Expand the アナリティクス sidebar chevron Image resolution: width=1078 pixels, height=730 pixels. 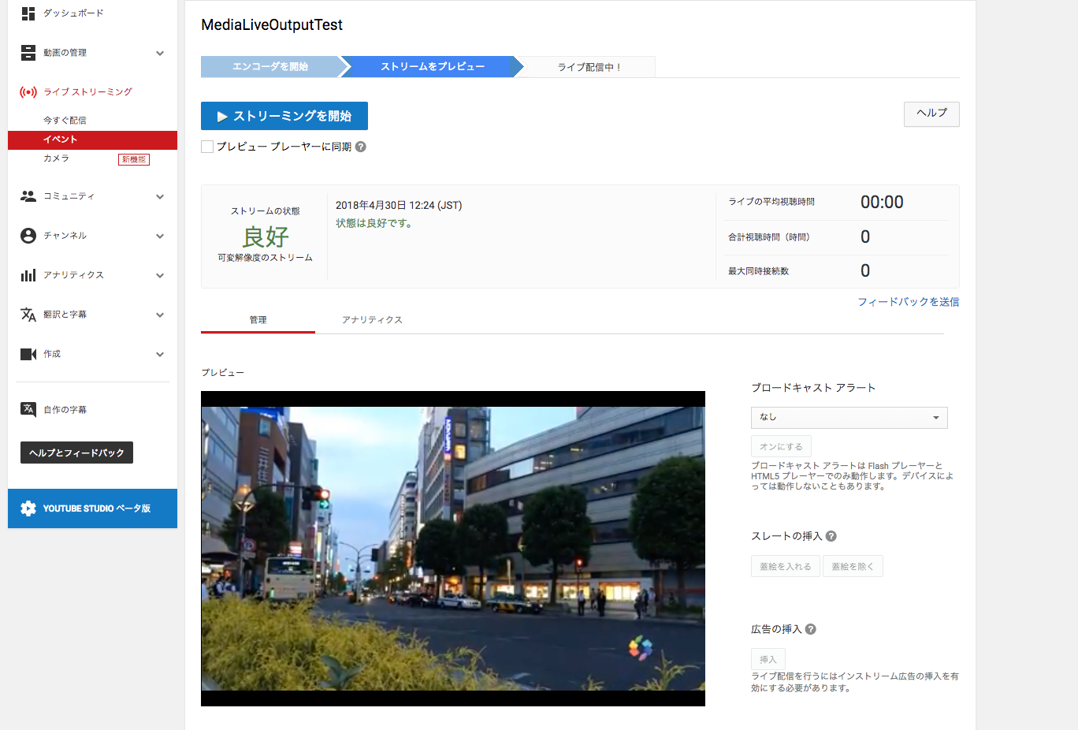tap(160, 276)
